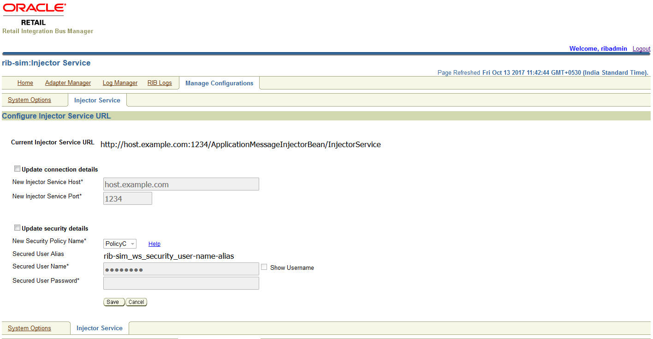This screenshot has height=339, width=653.
Task: Click the Oracle Retail logo
Action: tap(35, 14)
